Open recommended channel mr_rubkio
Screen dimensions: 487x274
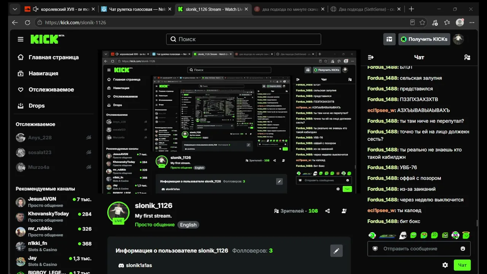pos(54,232)
